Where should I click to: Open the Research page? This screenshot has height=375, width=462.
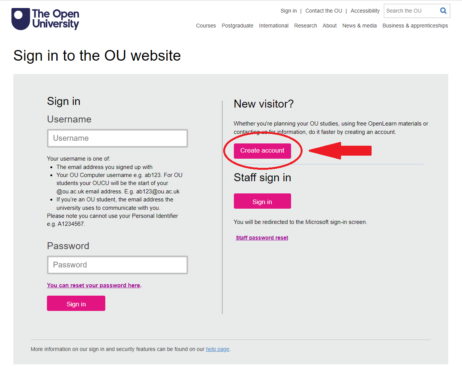point(305,26)
